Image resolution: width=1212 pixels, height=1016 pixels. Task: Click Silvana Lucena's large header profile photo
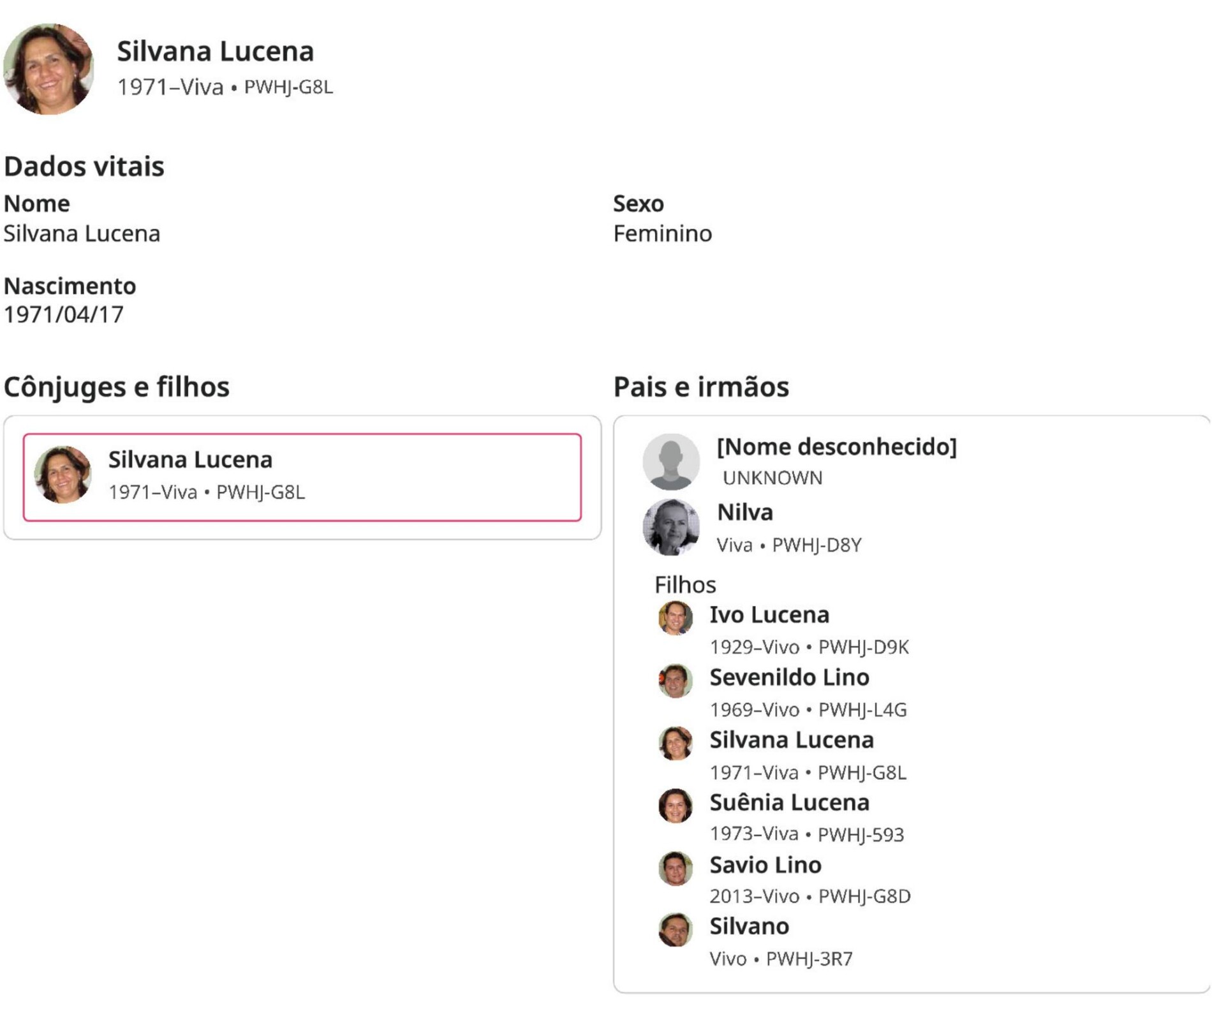[48, 69]
